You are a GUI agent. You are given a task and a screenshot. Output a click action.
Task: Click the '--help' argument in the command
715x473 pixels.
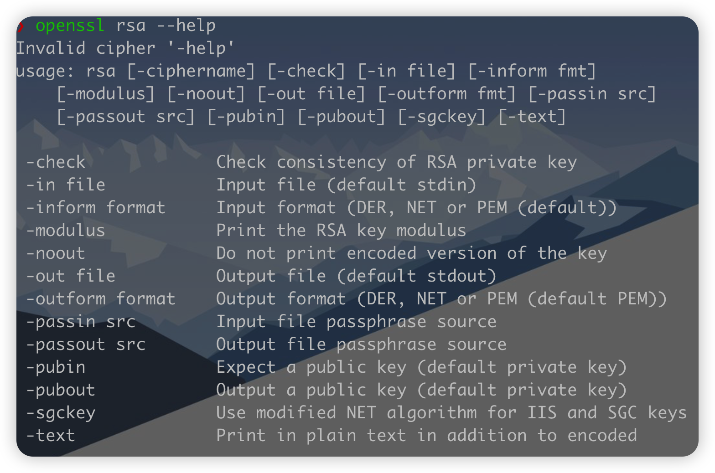pyautogui.click(x=186, y=26)
